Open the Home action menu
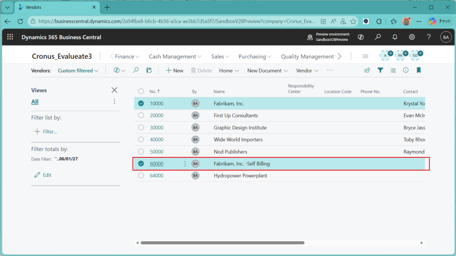The width and height of the screenshot is (456, 256). coord(229,71)
